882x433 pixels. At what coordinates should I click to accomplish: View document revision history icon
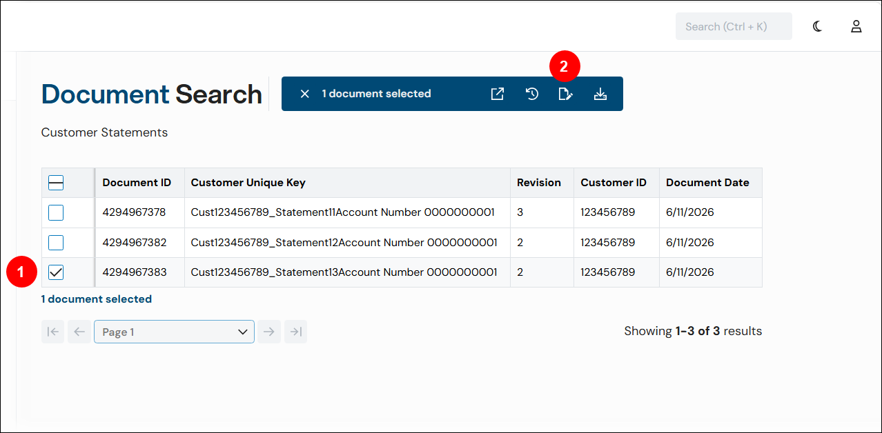531,94
